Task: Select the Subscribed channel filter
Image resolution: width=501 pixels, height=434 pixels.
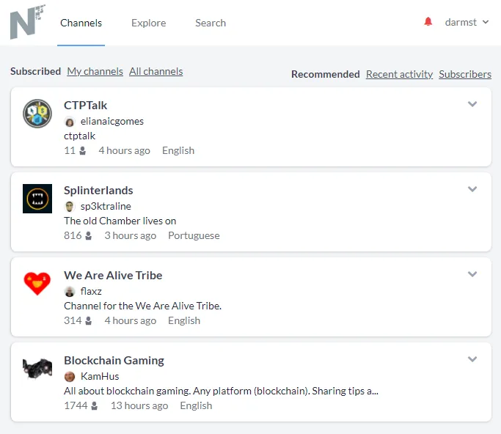Action: (35, 71)
